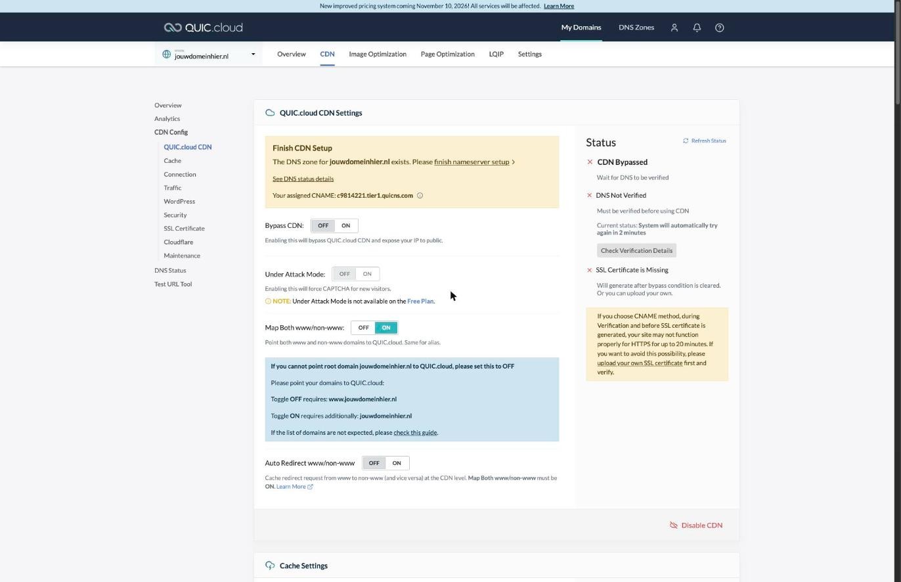901x582 pixels.
Task: Click the help question mark icon
Action: pos(719,28)
